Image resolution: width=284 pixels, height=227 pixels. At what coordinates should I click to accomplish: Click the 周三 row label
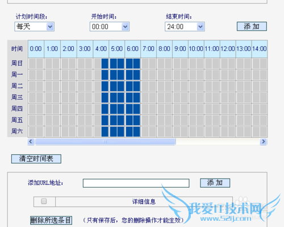(17, 97)
